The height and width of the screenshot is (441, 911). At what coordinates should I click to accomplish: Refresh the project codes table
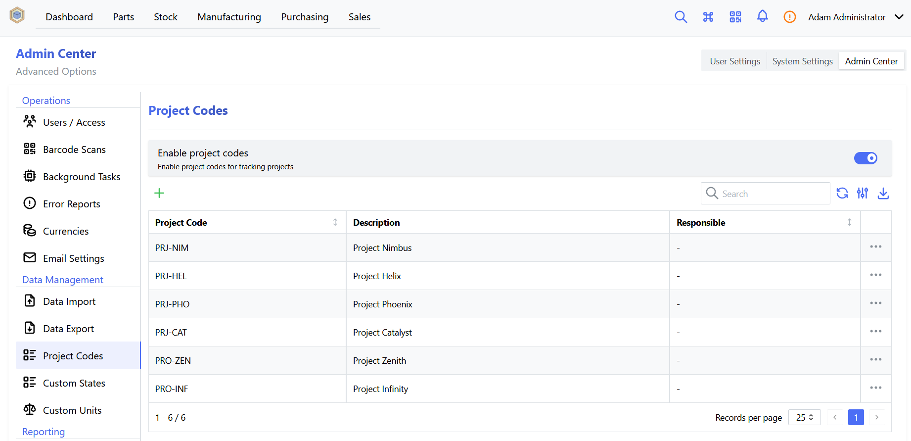coord(842,193)
